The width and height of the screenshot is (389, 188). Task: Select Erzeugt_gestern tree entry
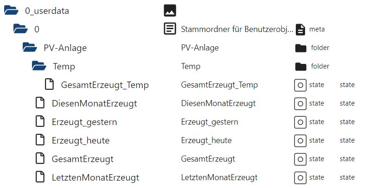point(84,122)
